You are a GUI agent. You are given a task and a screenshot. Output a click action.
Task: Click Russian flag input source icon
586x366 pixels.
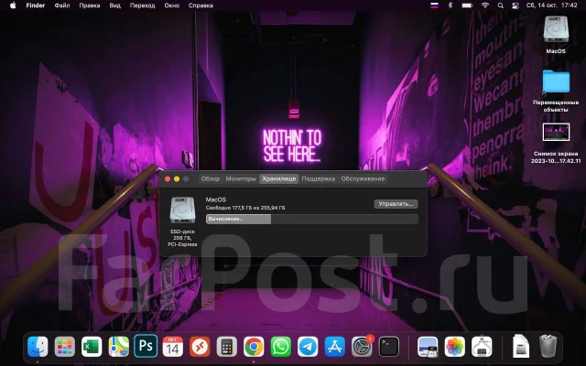coord(434,5)
